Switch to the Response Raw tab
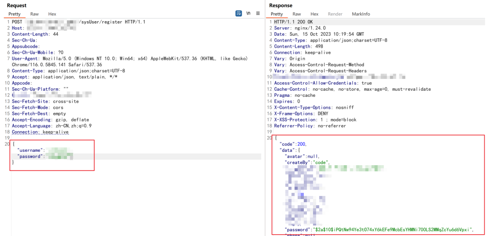Image resolution: width=493 pixels, height=236 pixels. [x=297, y=14]
